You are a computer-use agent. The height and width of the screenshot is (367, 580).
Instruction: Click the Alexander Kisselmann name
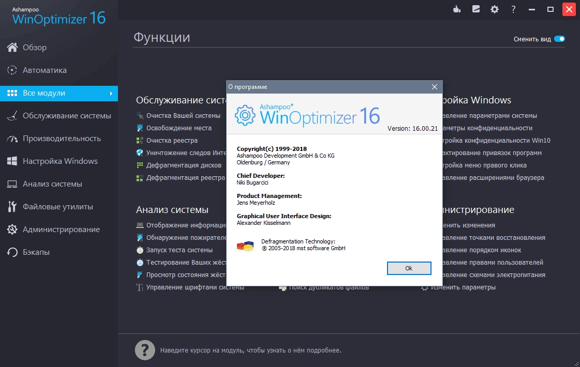[263, 223]
